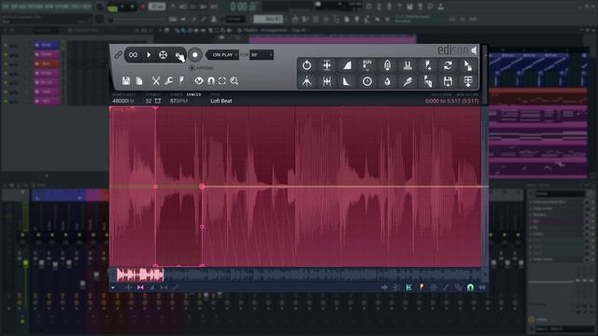
Task: Click the disk with down arrow tool
Action: coord(448,81)
